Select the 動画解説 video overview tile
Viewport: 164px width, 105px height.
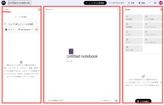133,25
